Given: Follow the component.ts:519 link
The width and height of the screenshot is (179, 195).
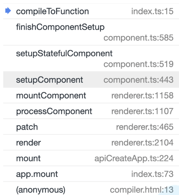Looking at the screenshot, I should click(138, 64).
